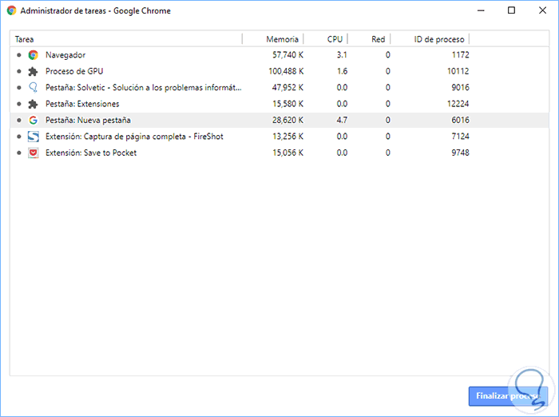Click process ID 9748
This screenshot has width=559, height=417.
461,153
